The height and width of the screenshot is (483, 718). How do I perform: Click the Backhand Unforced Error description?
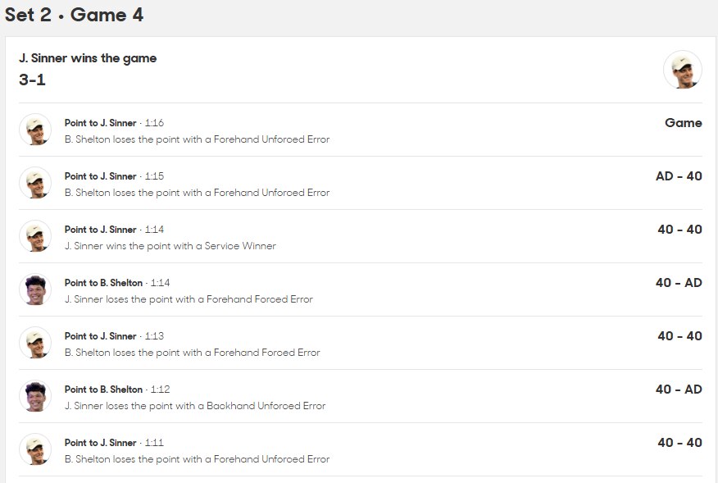(x=195, y=406)
